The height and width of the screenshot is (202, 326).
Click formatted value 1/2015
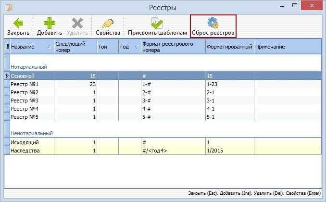click(215, 151)
